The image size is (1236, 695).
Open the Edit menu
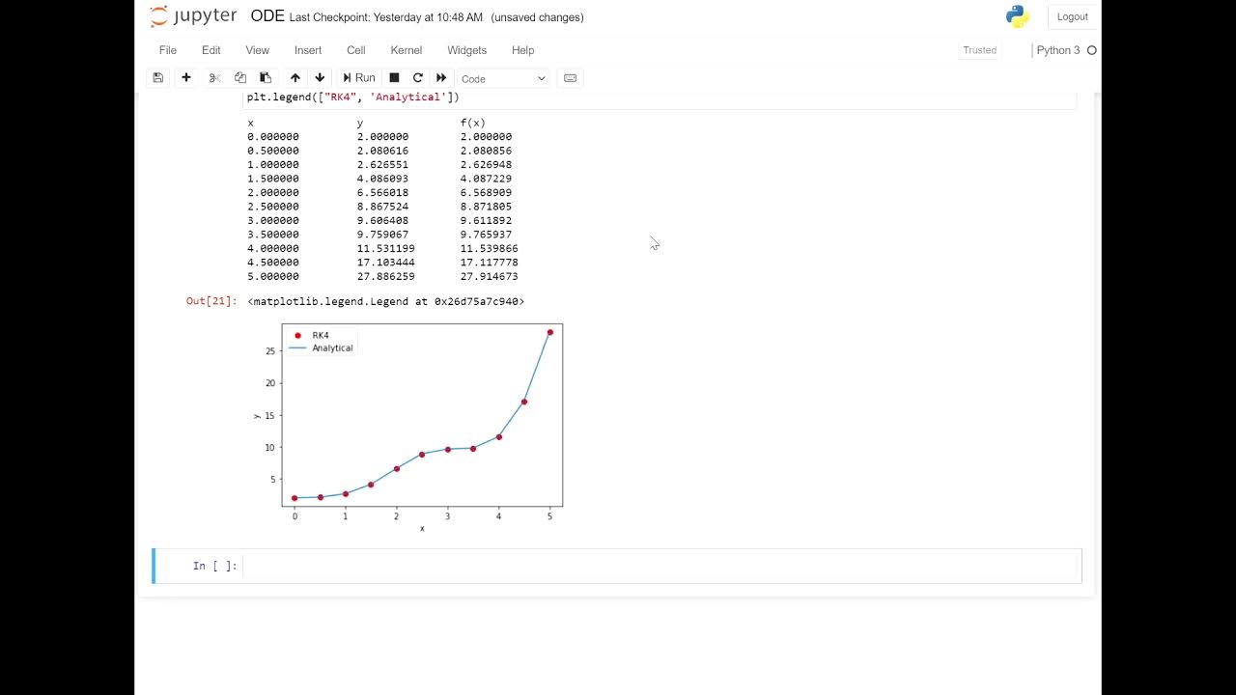click(x=211, y=50)
